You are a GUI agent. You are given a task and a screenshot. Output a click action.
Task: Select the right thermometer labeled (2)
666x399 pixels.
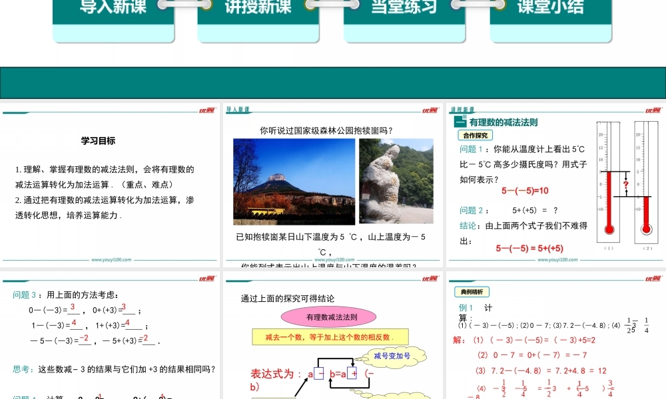pyautogui.click(x=646, y=183)
